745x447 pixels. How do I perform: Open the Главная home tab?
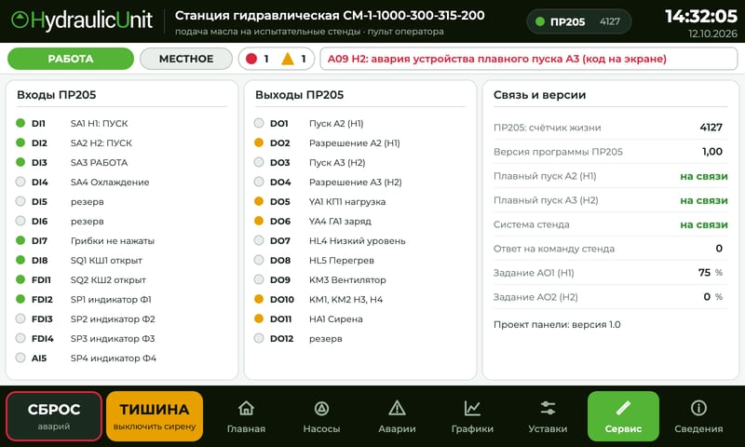246,416
